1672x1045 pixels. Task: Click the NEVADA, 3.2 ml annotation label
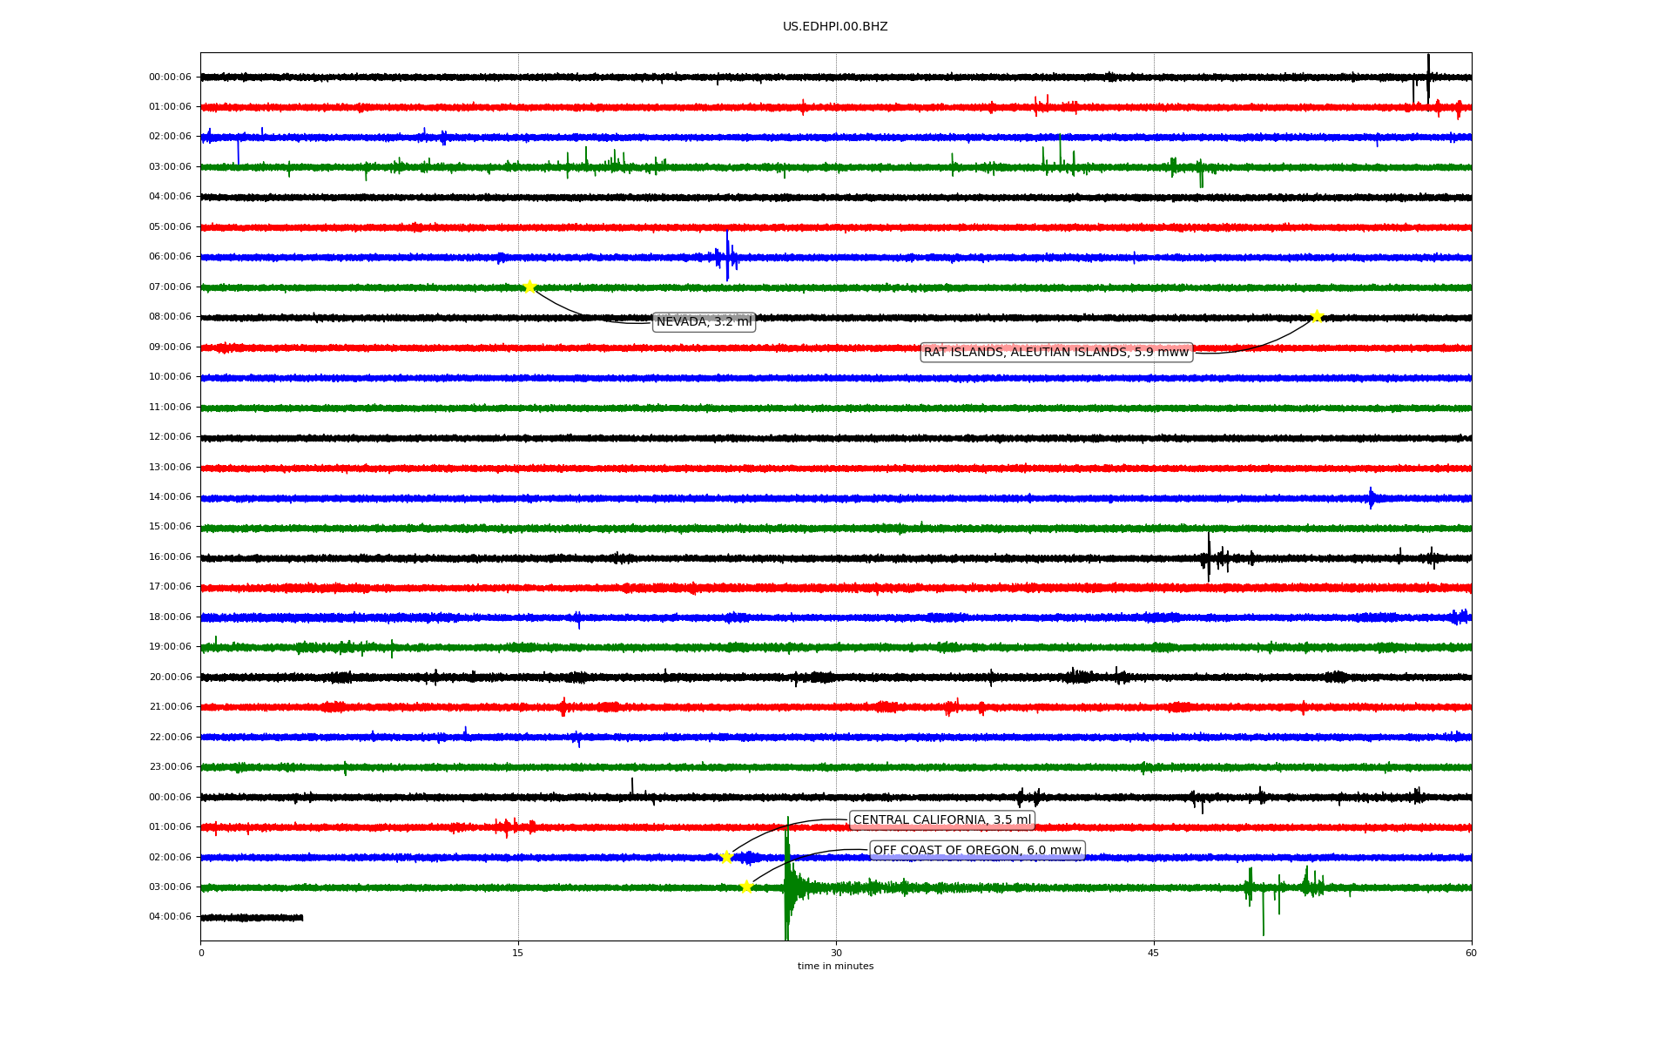click(704, 322)
